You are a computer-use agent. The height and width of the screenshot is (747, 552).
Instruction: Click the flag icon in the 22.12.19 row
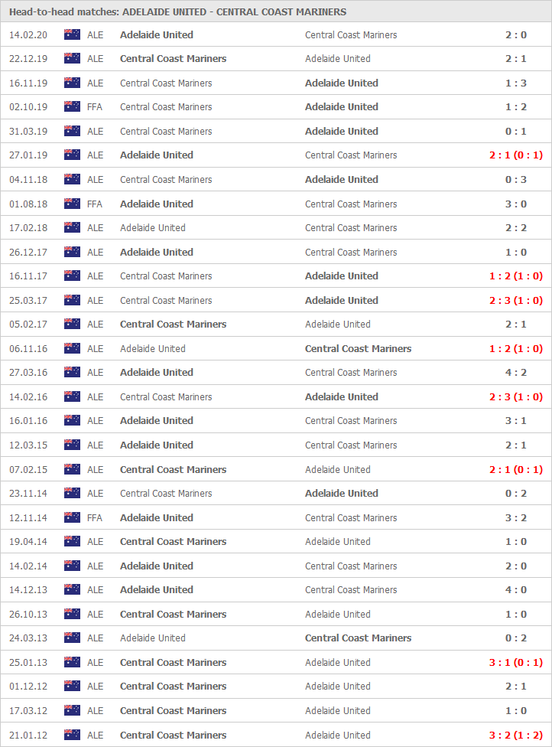[x=72, y=58]
